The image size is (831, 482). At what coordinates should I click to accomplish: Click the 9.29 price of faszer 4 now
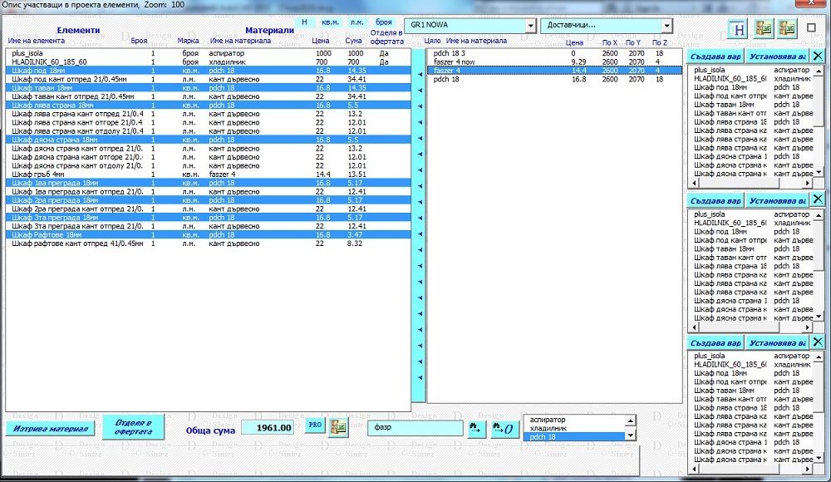point(578,61)
